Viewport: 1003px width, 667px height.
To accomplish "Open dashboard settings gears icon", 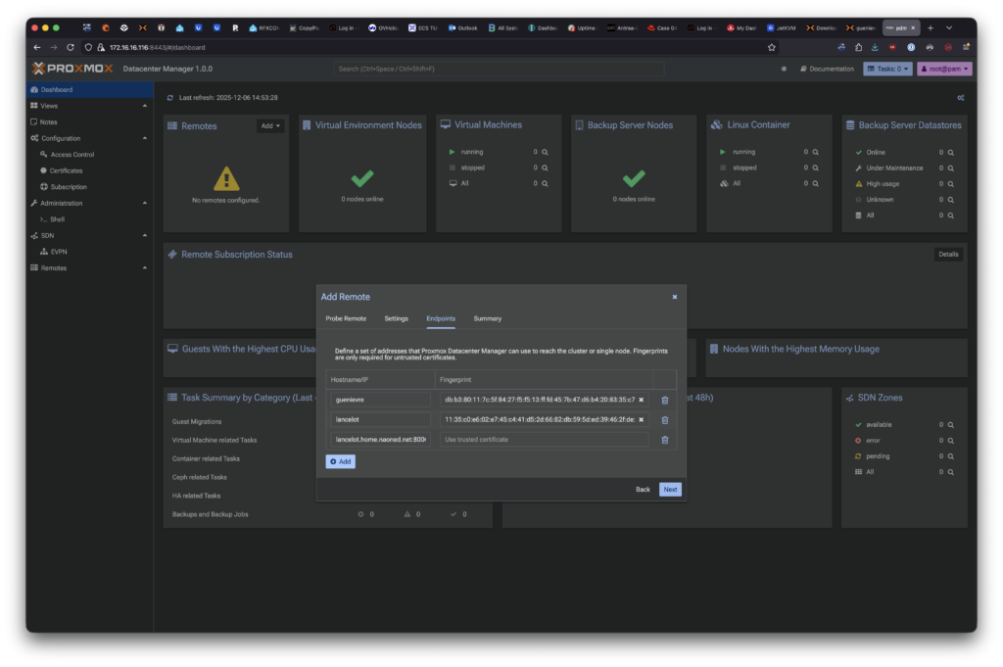I will [961, 98].
